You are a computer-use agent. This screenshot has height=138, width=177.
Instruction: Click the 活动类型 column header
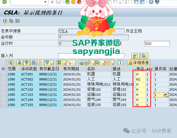click(29, 69)
